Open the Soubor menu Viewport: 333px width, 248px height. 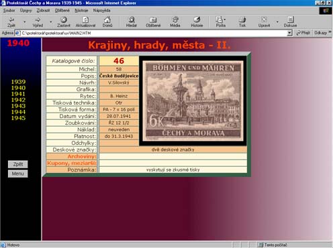point(9,11)
